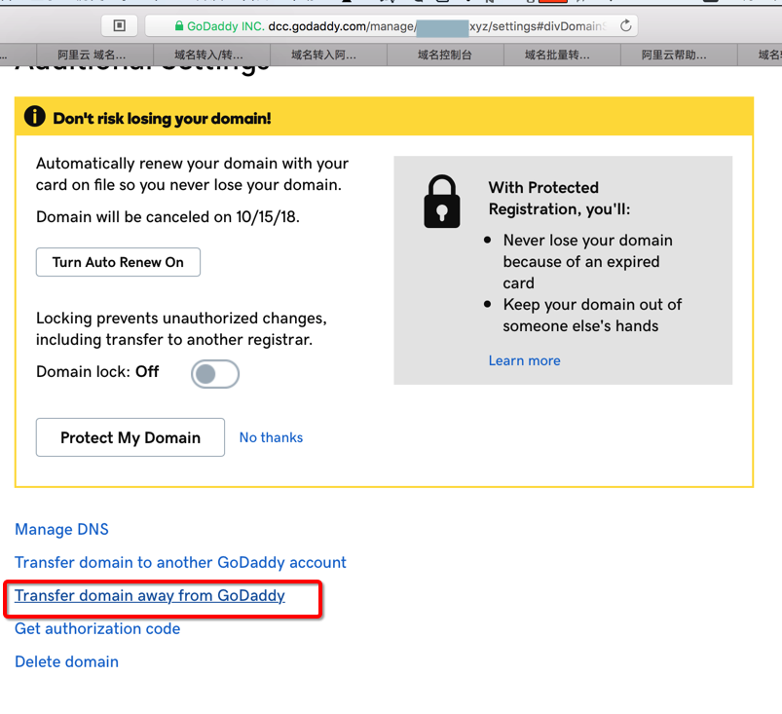Click Transfer domain away from GoDaddy

tap(150, 596)
